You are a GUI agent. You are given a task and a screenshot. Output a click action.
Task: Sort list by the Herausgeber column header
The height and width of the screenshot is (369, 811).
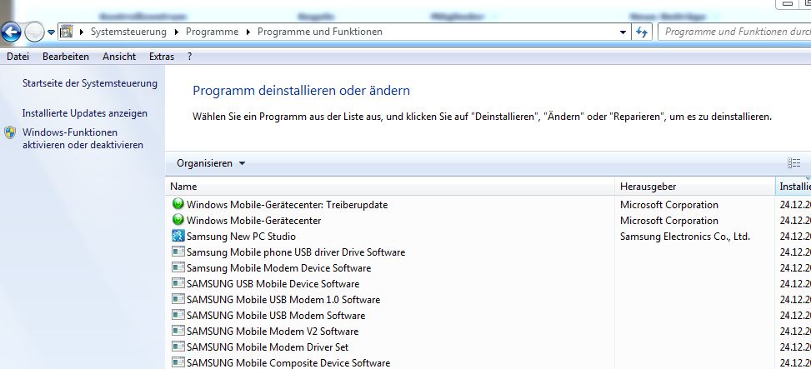click(696, 187)
